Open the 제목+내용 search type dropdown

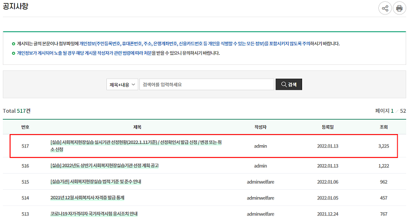(x=122, y=85)
